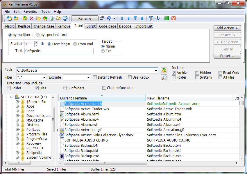Open the Tools menu
This screenshot has height=174, width=247.
(x=45, y=12)
